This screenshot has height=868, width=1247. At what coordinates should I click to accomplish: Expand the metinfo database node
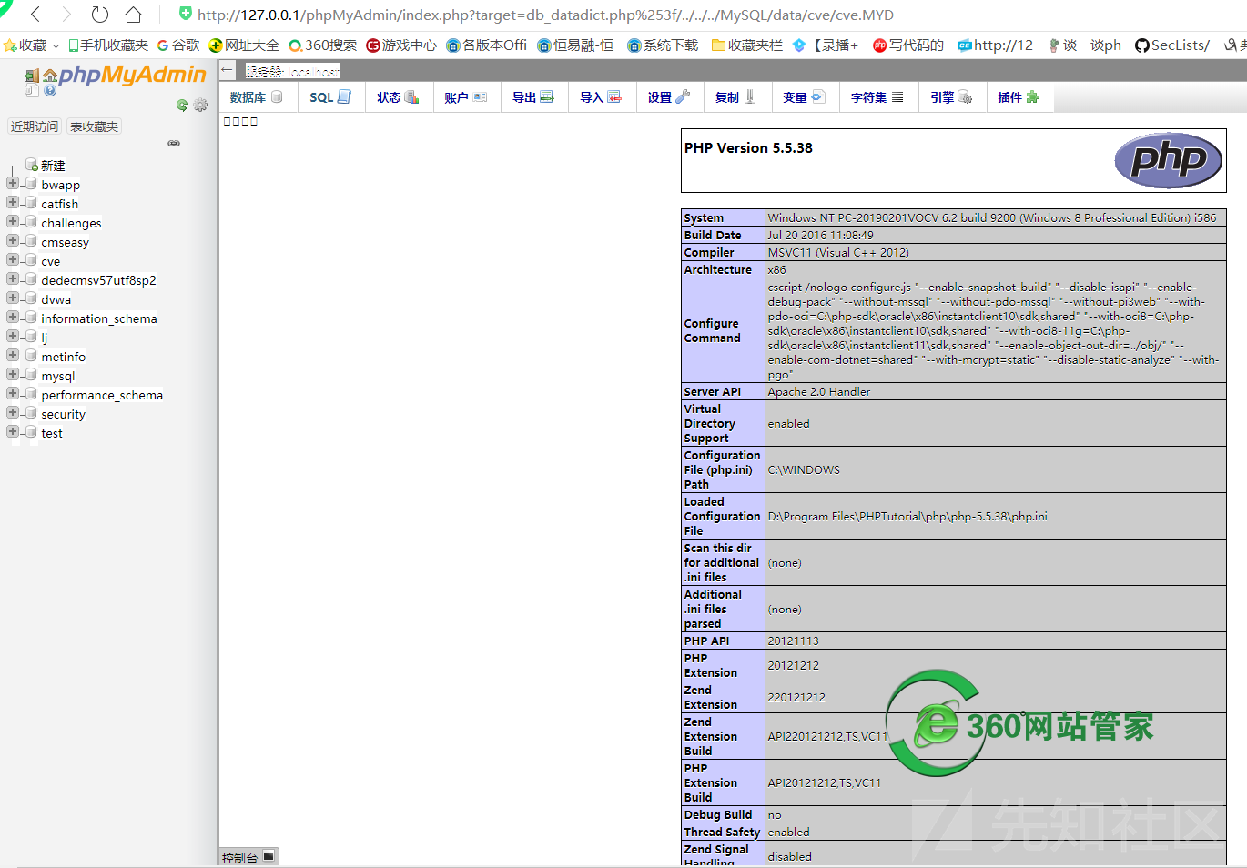13,355
